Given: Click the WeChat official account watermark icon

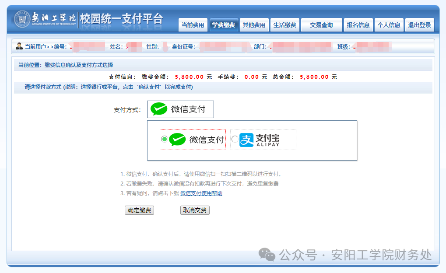Looking at the screenshot, I should [267, 255].
